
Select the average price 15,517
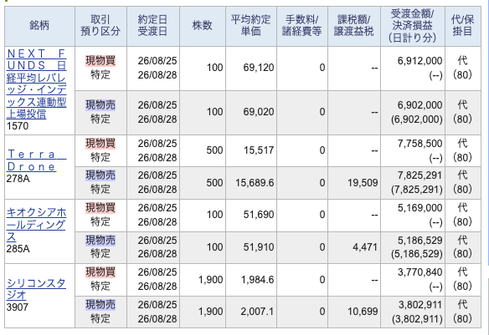click(x=259, y=150)
